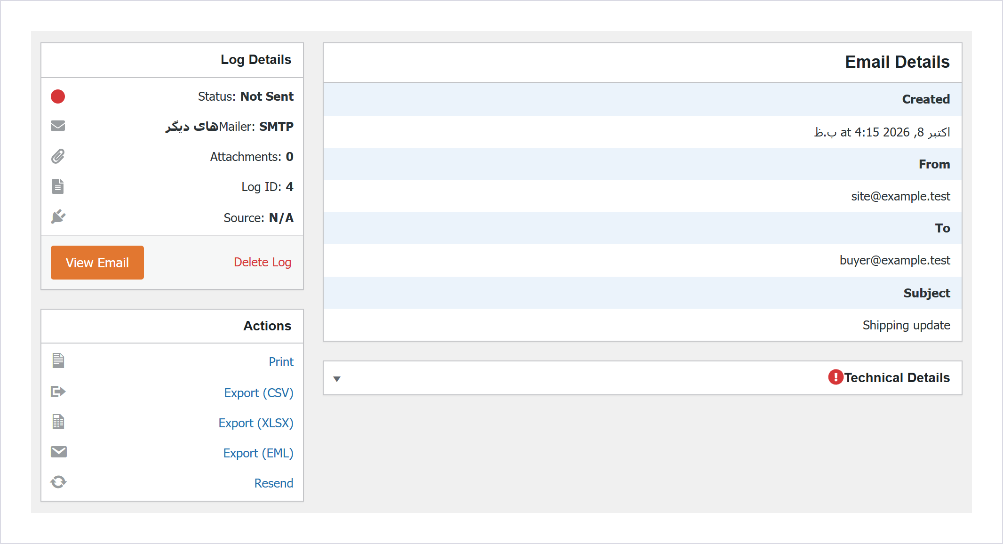Click the refresh icon beside Resend
Image resolution: width=1003 pixels, height=544 pixels.
[x=58, y=482]
